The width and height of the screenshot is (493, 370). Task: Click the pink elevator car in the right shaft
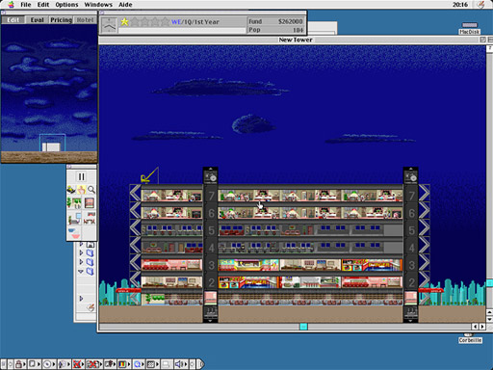[410, 298]
